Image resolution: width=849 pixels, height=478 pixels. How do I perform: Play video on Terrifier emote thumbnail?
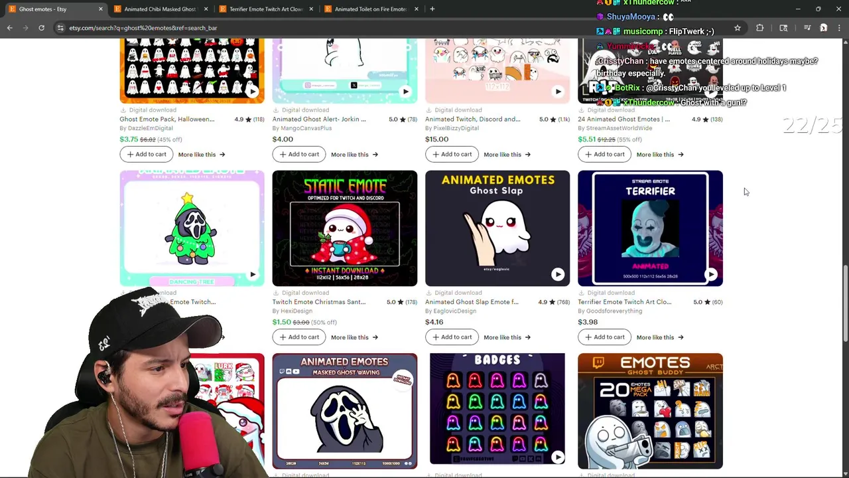pyautogui.click(x=711, y=274)
